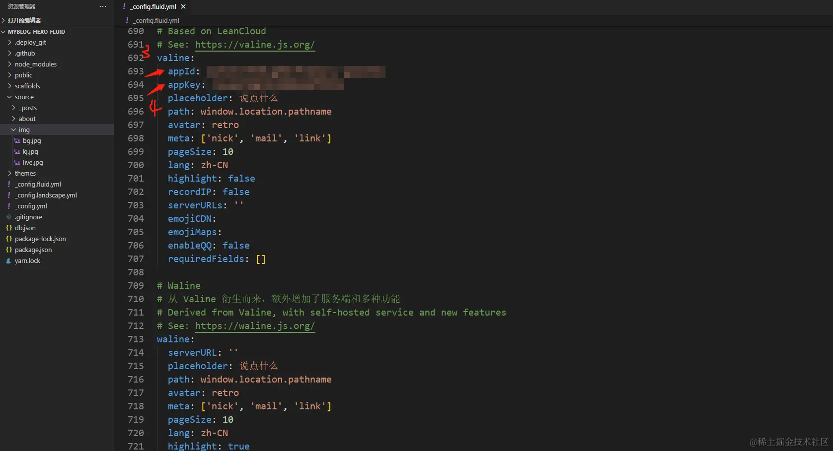833x451 pixels.
Task: Click the yarn icon beside yarn.lock
Action: pyautogui.click(x=9, y=260)
